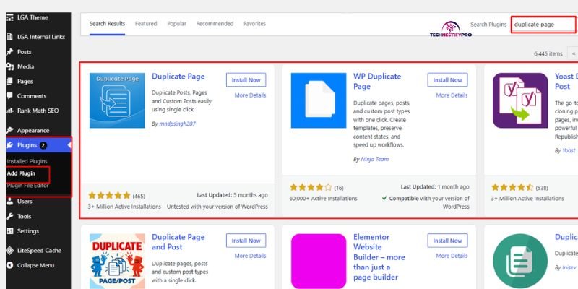The image size is (578, 289).
Task: Open the WP Duplicate Page title link
Action: point(377,82)
